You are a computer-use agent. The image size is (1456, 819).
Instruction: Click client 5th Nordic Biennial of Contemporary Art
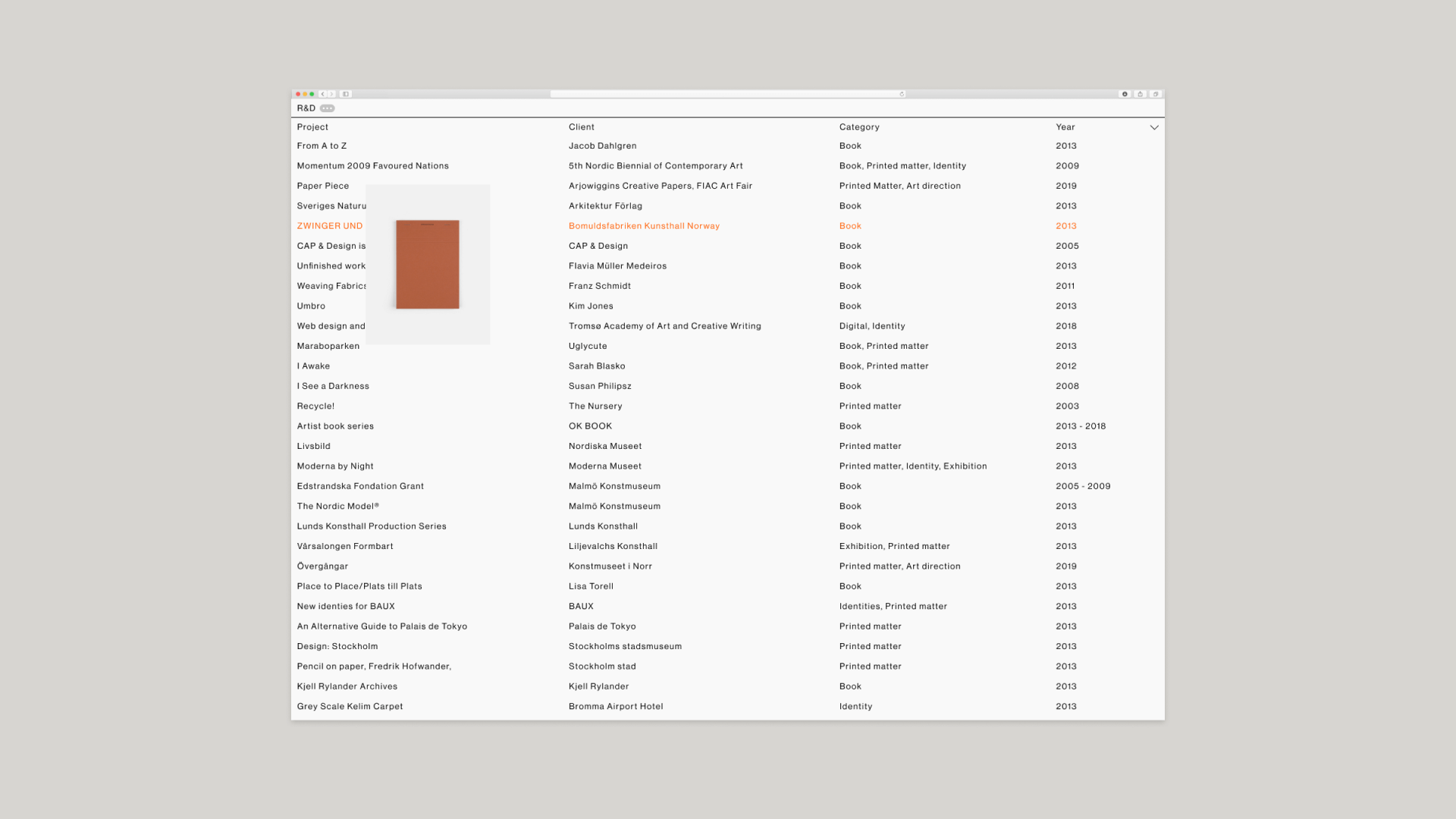coord(656,166)
